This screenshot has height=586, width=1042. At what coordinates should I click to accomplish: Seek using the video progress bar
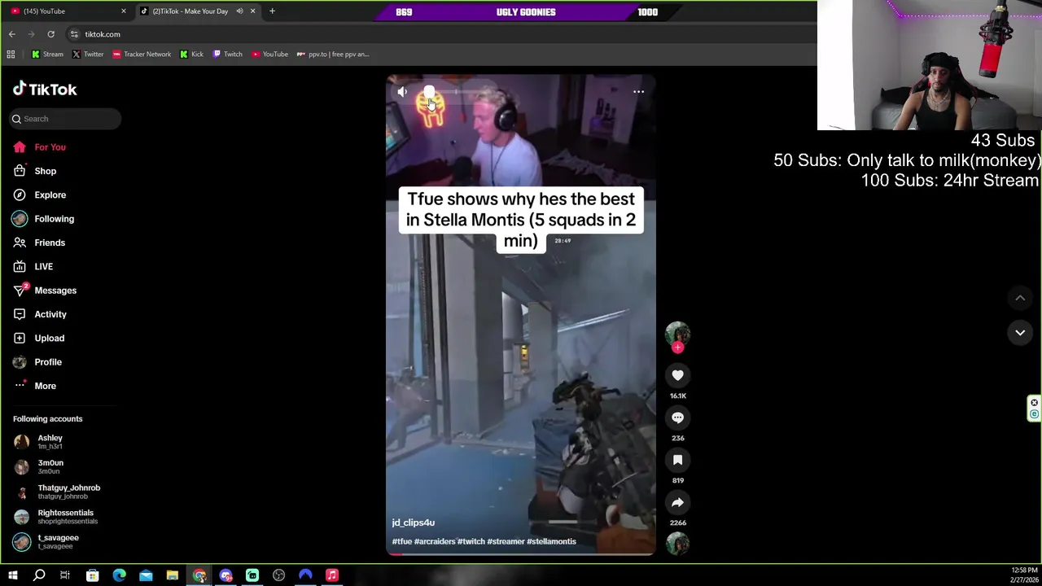point(521,553)
